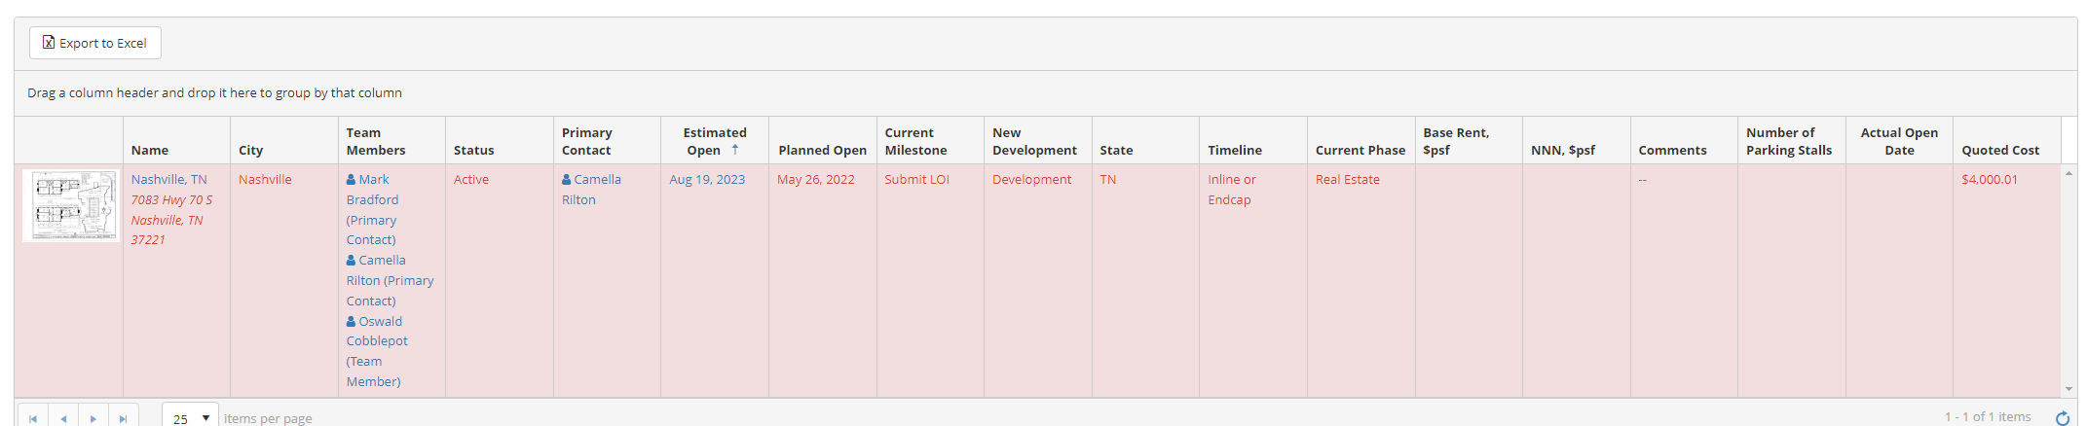
Task: Go to last page icon
Action: tap(124, 418)
